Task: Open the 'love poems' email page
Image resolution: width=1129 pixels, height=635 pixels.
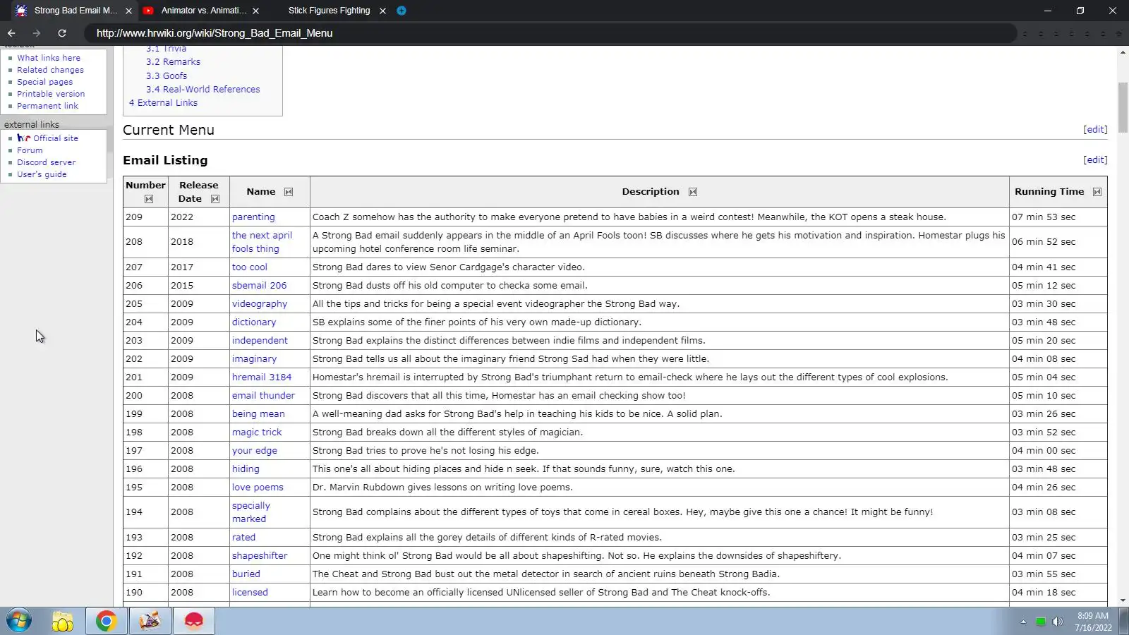Action: coord(258,488)
